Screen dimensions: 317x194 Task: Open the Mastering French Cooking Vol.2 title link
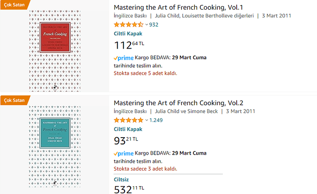coord(178,103)
